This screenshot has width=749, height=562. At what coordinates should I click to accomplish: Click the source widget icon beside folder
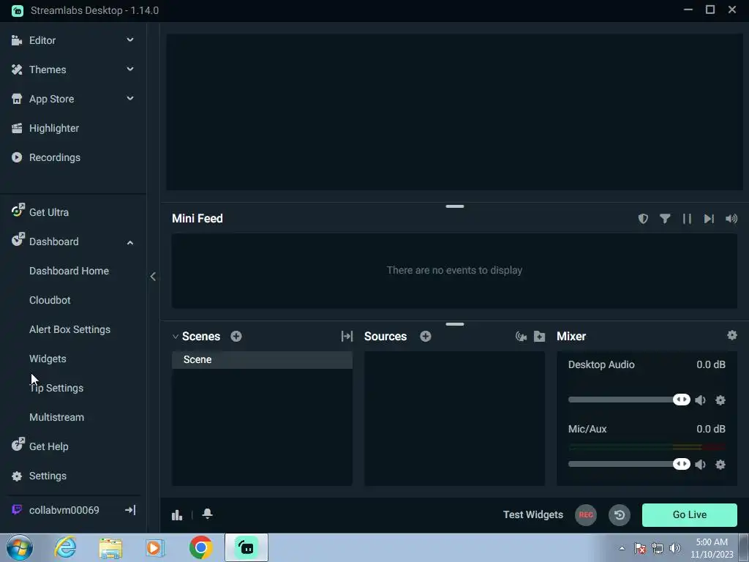click(x=521, y=337)
